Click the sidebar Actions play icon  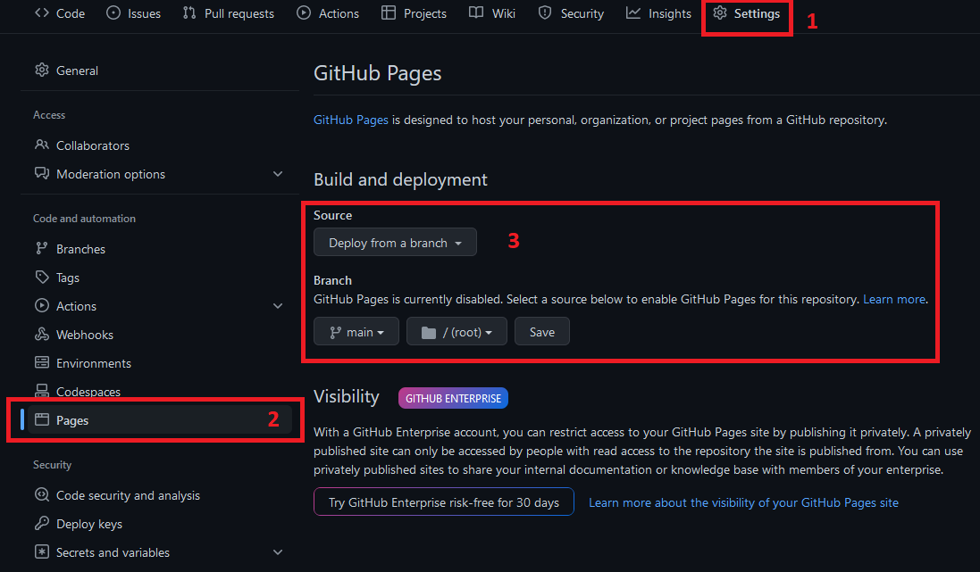click(x=42, y=306)
